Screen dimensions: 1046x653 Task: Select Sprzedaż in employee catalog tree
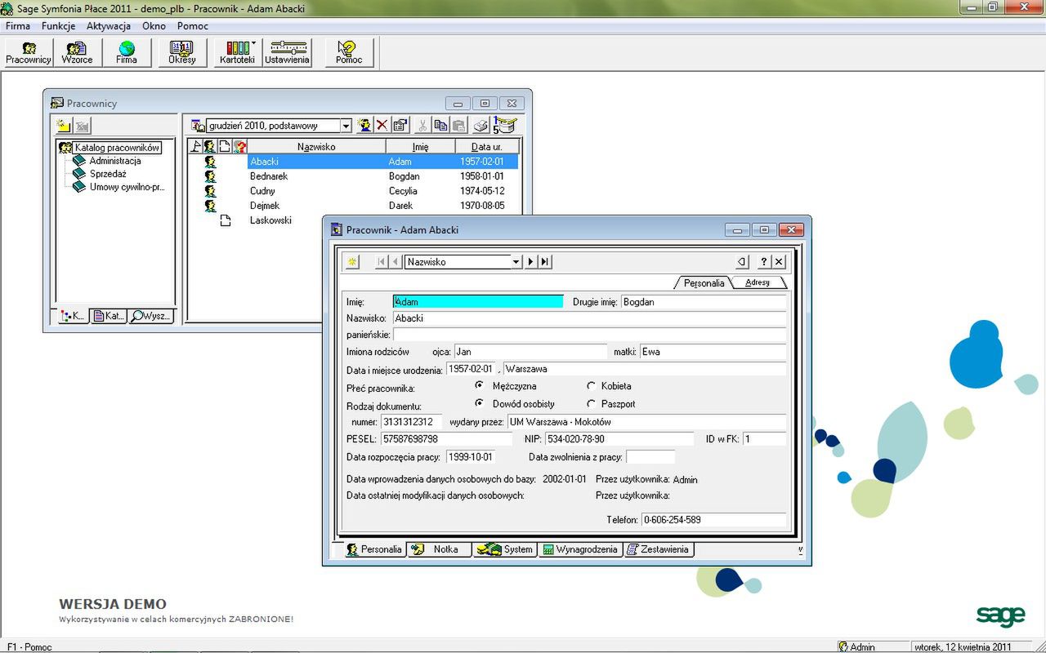click(x=108, y=174)
